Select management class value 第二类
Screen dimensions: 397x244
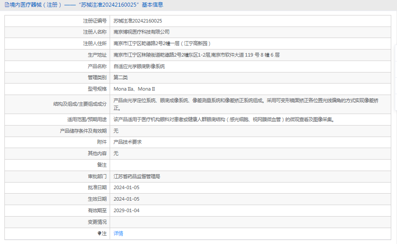tap(121, 77)
